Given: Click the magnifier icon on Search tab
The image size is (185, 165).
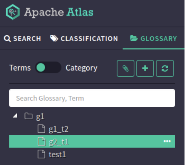Looking at the screenshot, I should tap(7, 39).
